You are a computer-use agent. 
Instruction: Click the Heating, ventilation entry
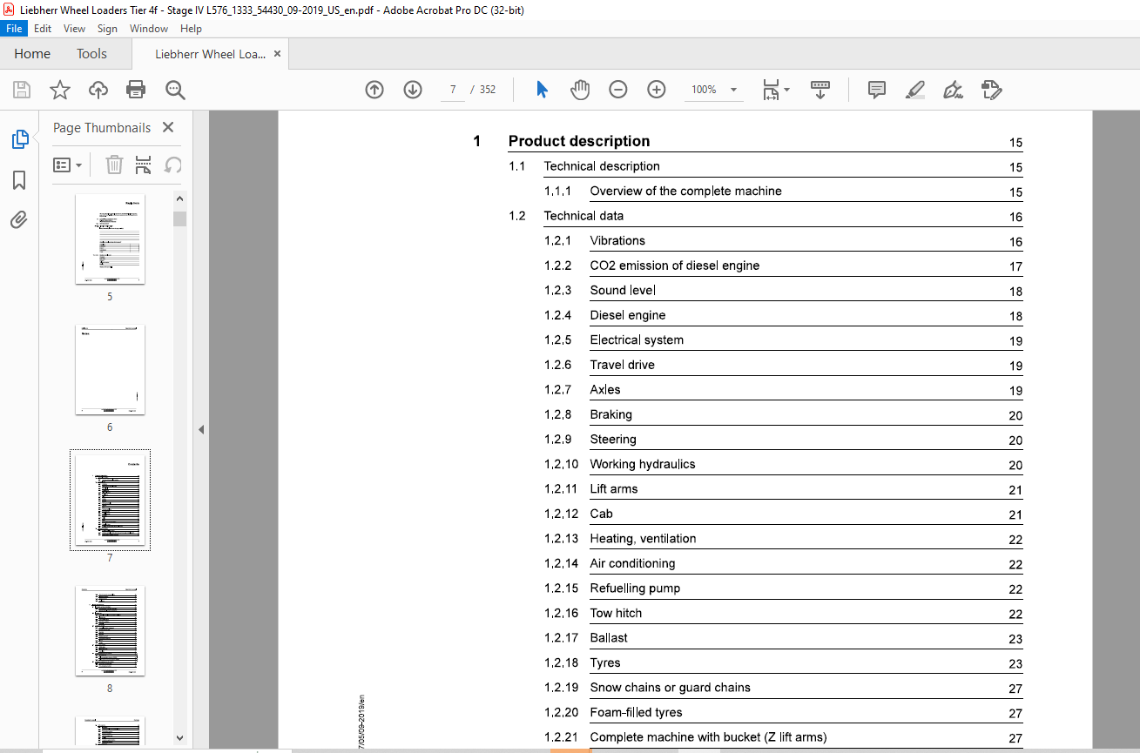point(644,539)
